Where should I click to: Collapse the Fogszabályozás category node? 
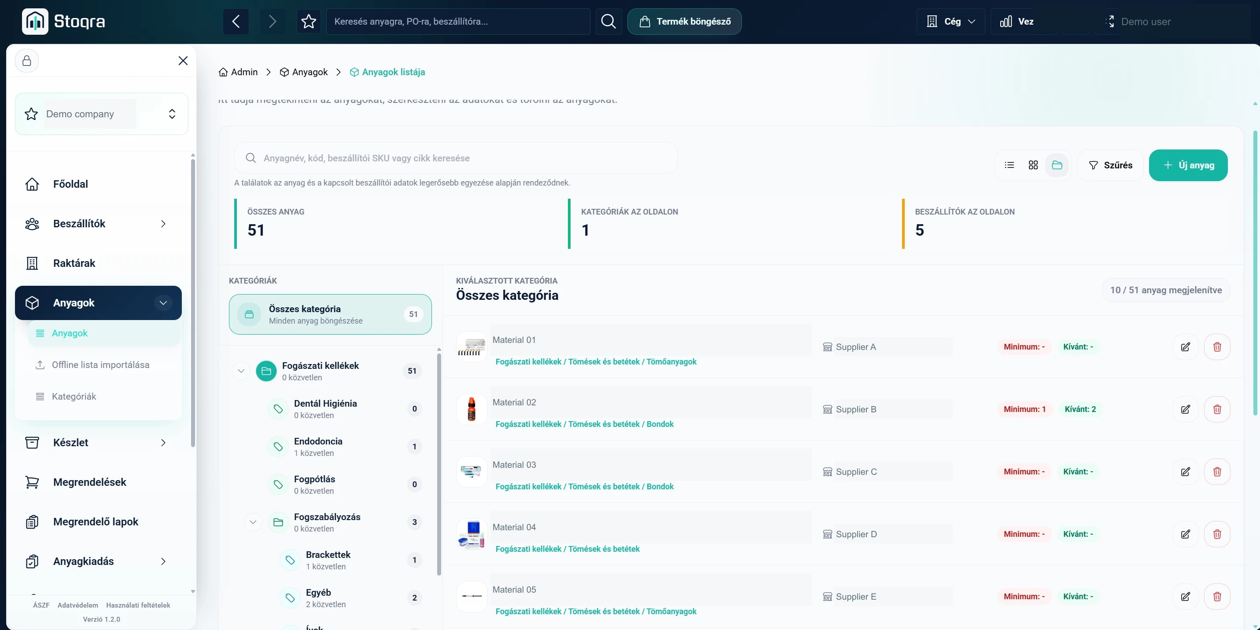click(x=253, y=522)
